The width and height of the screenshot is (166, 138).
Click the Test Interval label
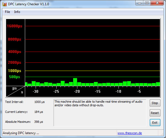pos(14,102)
